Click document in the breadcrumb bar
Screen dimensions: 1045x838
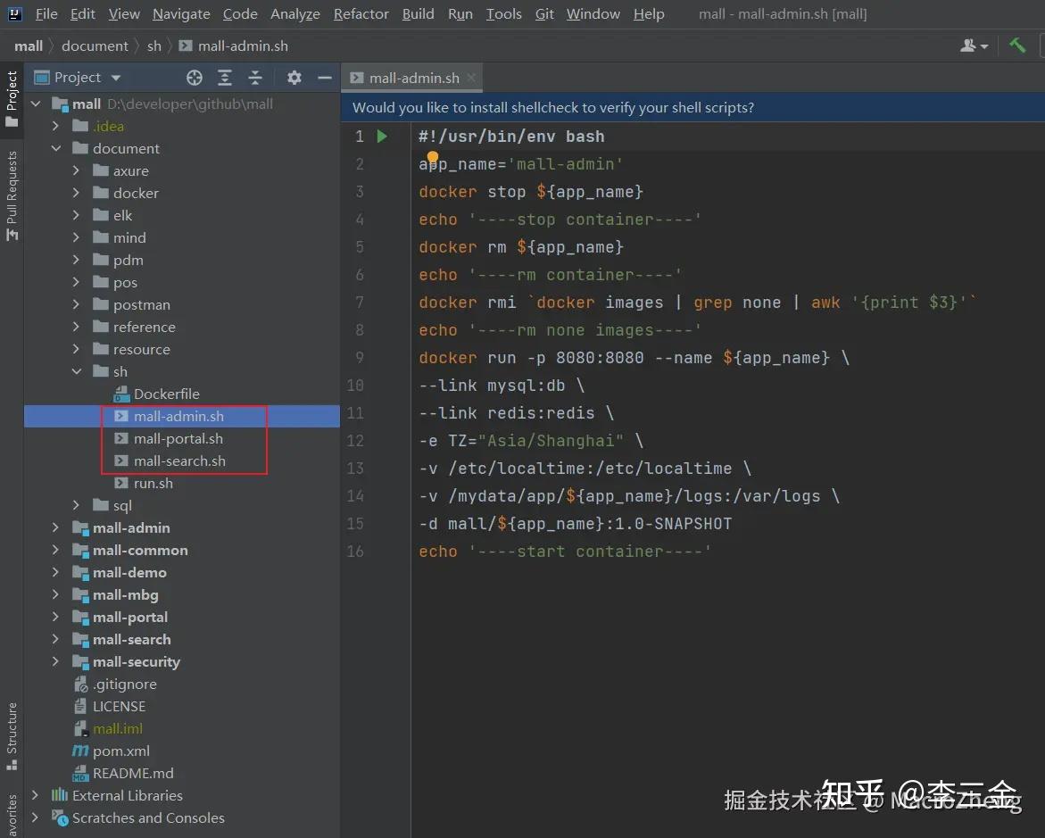pos(95,46)
